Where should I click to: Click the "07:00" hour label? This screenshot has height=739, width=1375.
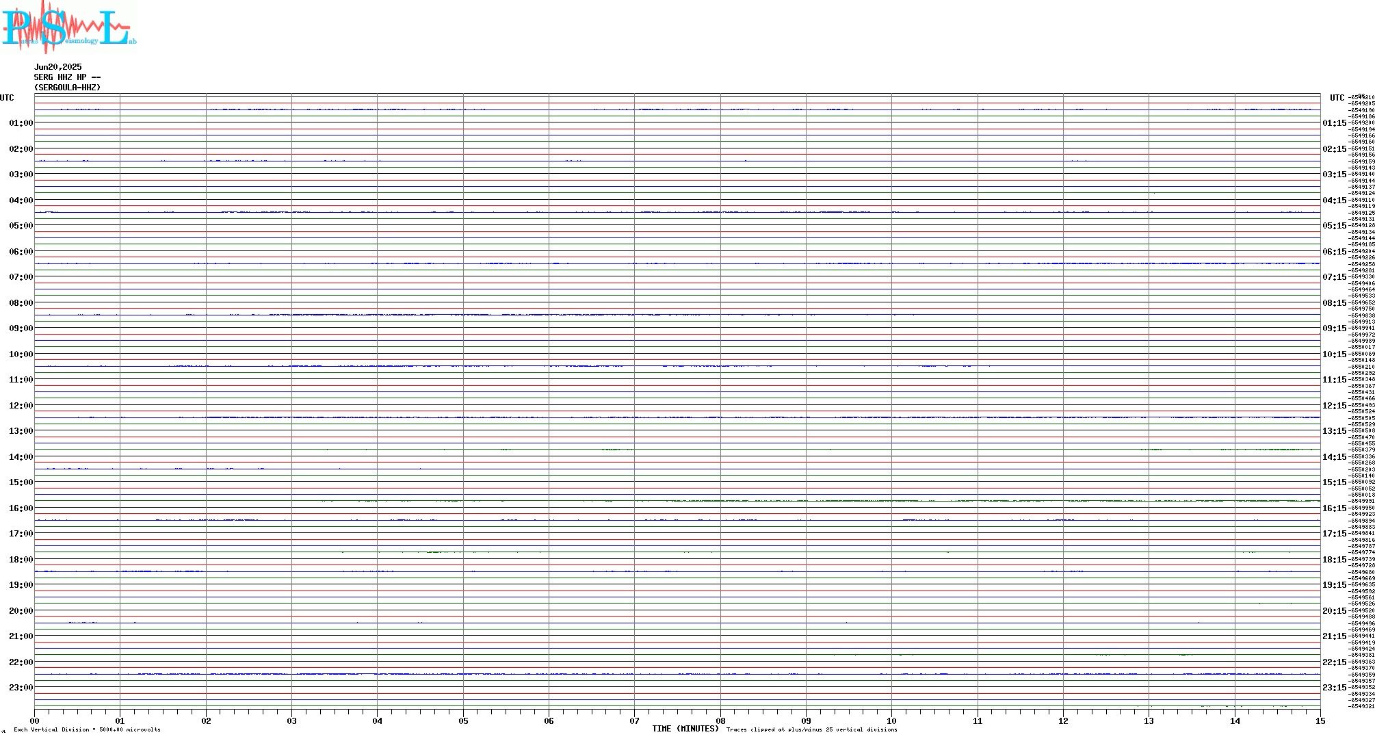point(21,277)
